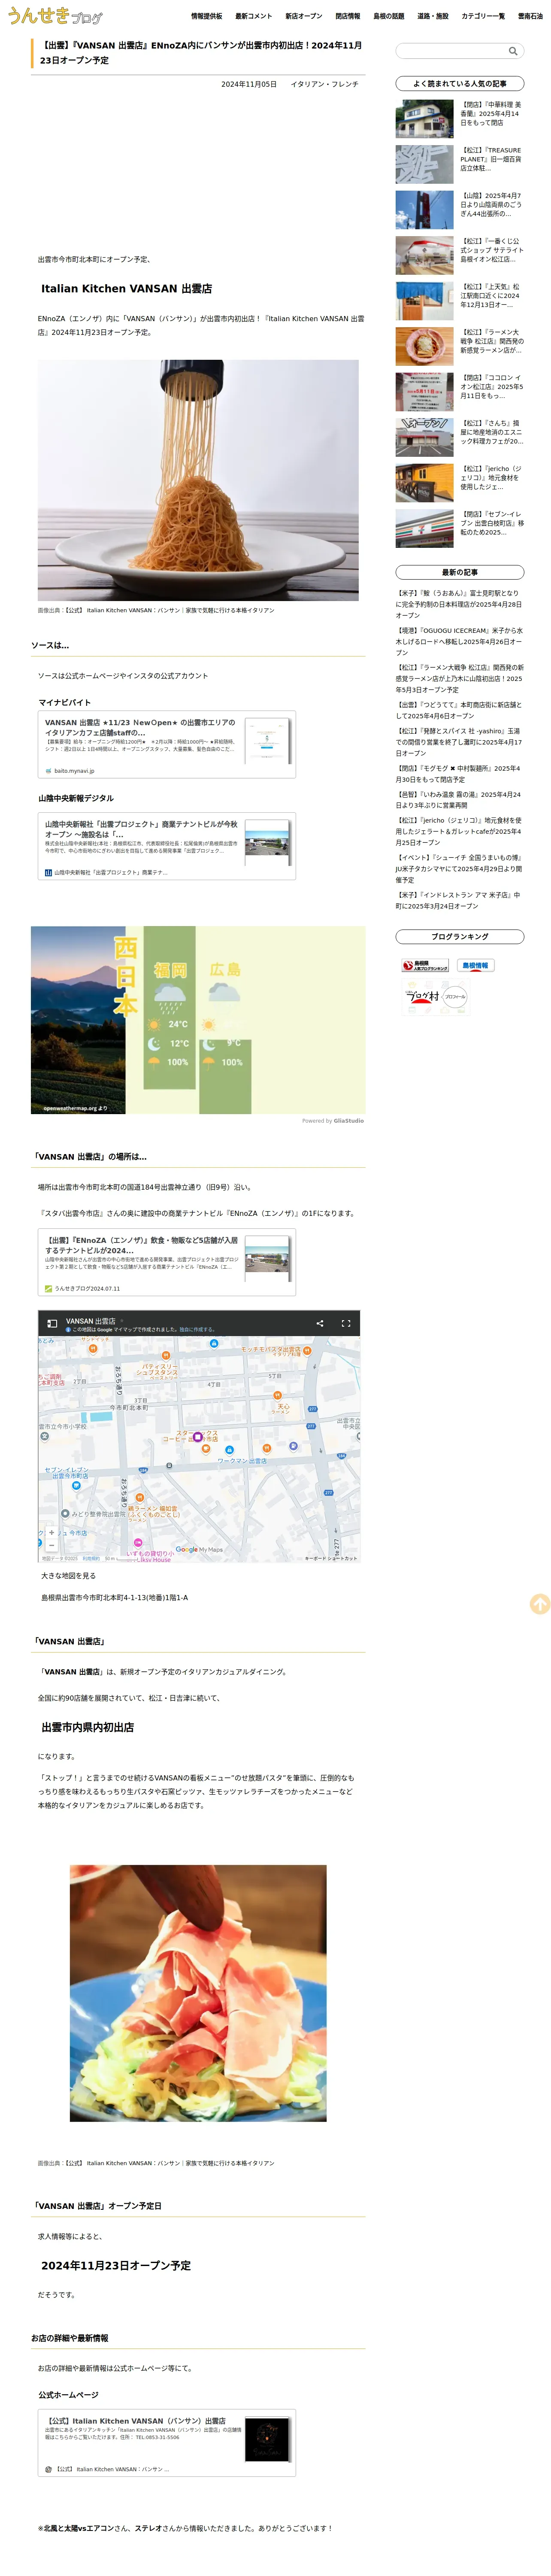Viewport: 551px width, 2576px height.
Task: Open the ラーメン大戦争 松江店 popular article thumbnail
Action: (424, 347)
